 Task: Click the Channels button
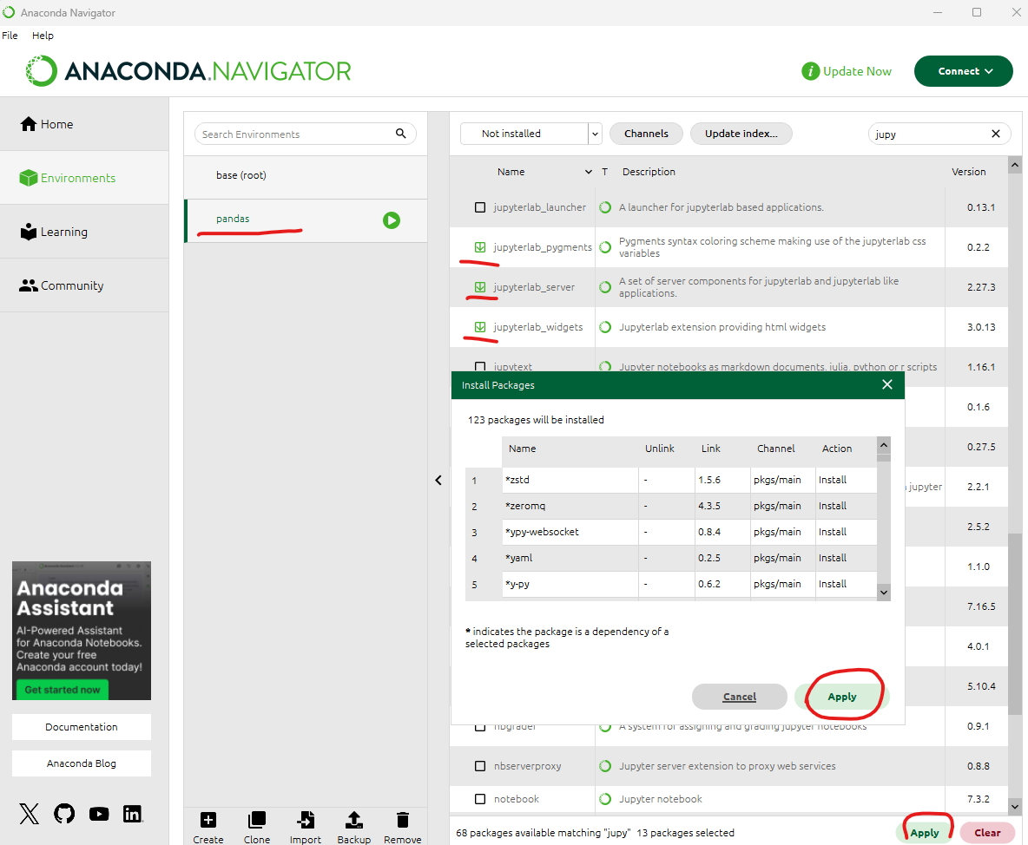tap(647, 134)
